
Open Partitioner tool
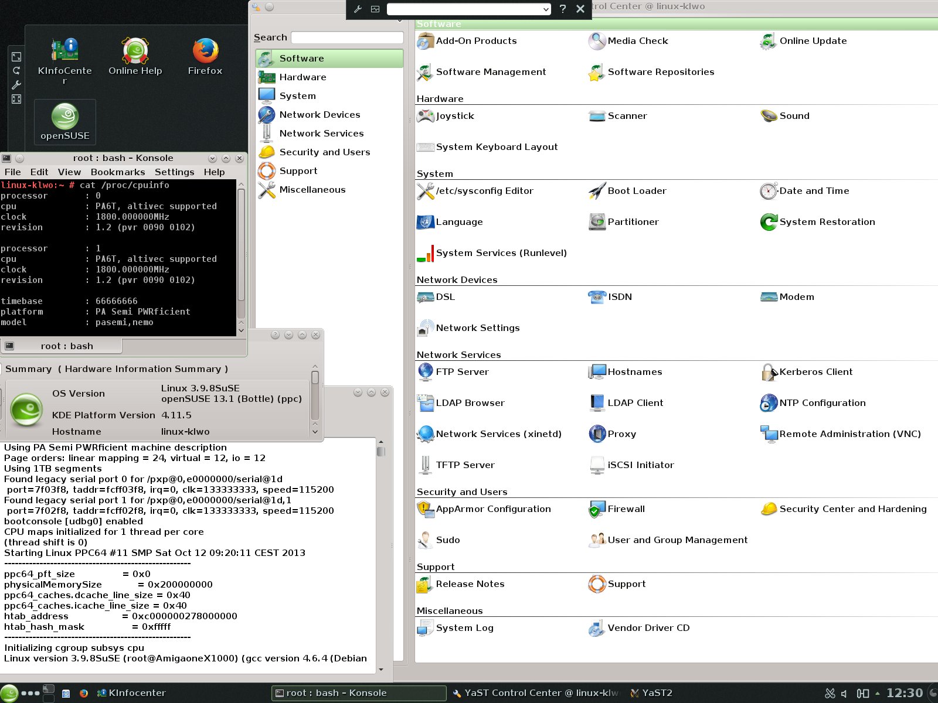623,222
